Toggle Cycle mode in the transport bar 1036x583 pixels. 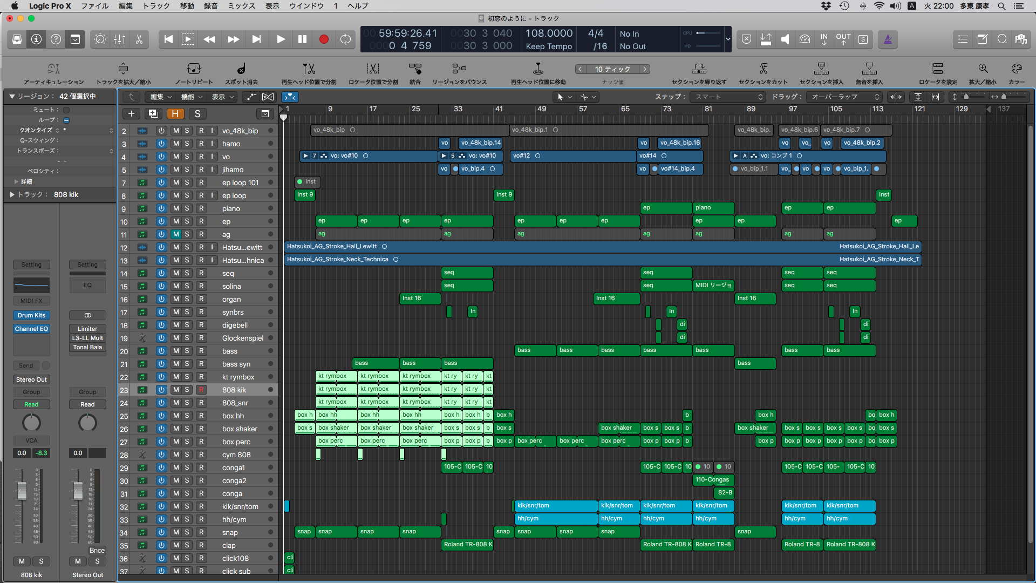[x=345, y=39]
